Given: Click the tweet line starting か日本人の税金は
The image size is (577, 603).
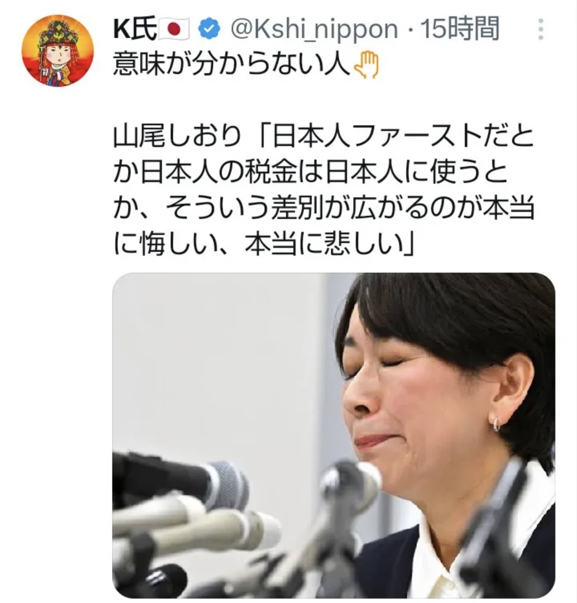Looking at the screenshot, I should point(311,174).
